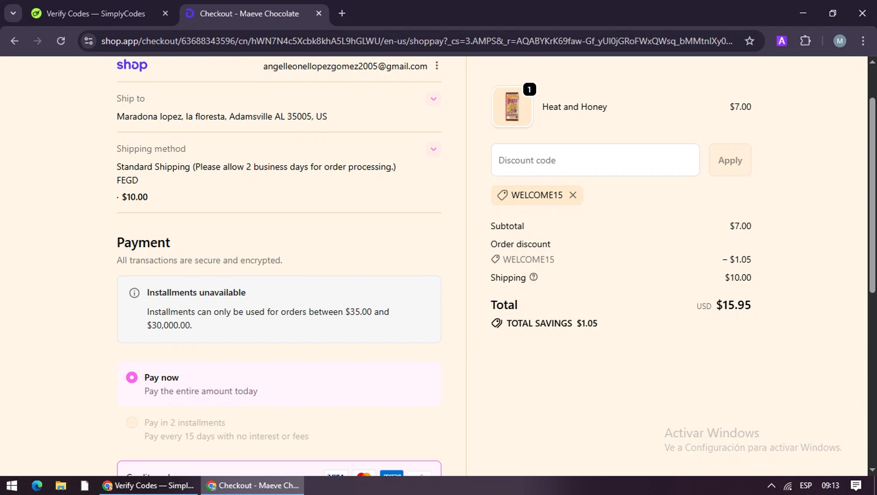View site information icon in address bar
Screen dimensions: 877x495
click(89, 41)
